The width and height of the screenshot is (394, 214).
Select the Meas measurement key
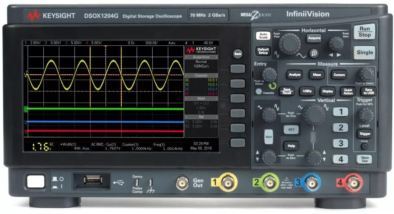click(x=317, y=75)
